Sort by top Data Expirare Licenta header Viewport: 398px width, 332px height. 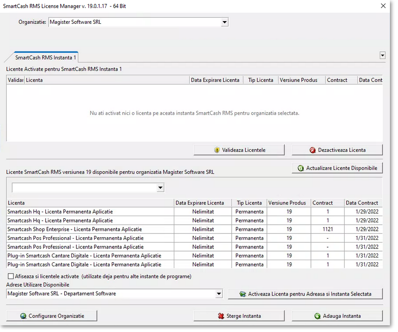tap(216, 80)
